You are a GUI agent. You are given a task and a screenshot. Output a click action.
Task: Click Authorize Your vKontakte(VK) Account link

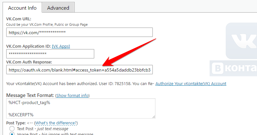coord(191,83)
